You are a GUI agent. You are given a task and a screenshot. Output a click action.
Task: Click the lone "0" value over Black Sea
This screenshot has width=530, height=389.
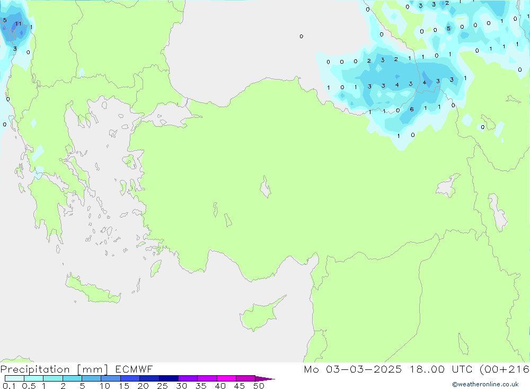tap(302, 36)
